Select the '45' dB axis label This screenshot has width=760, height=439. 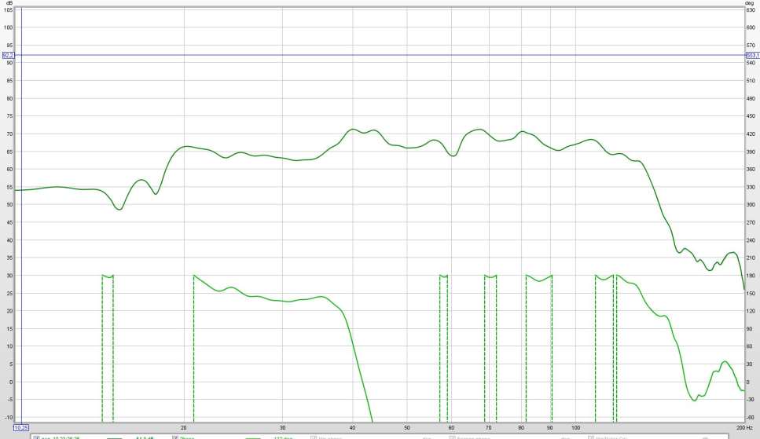point(9,222)
